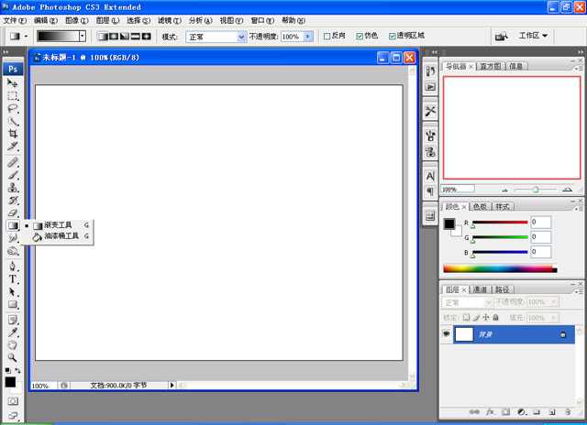Open the 滤镜 menu
Screen dimensions: 587x425
[170, 20]
